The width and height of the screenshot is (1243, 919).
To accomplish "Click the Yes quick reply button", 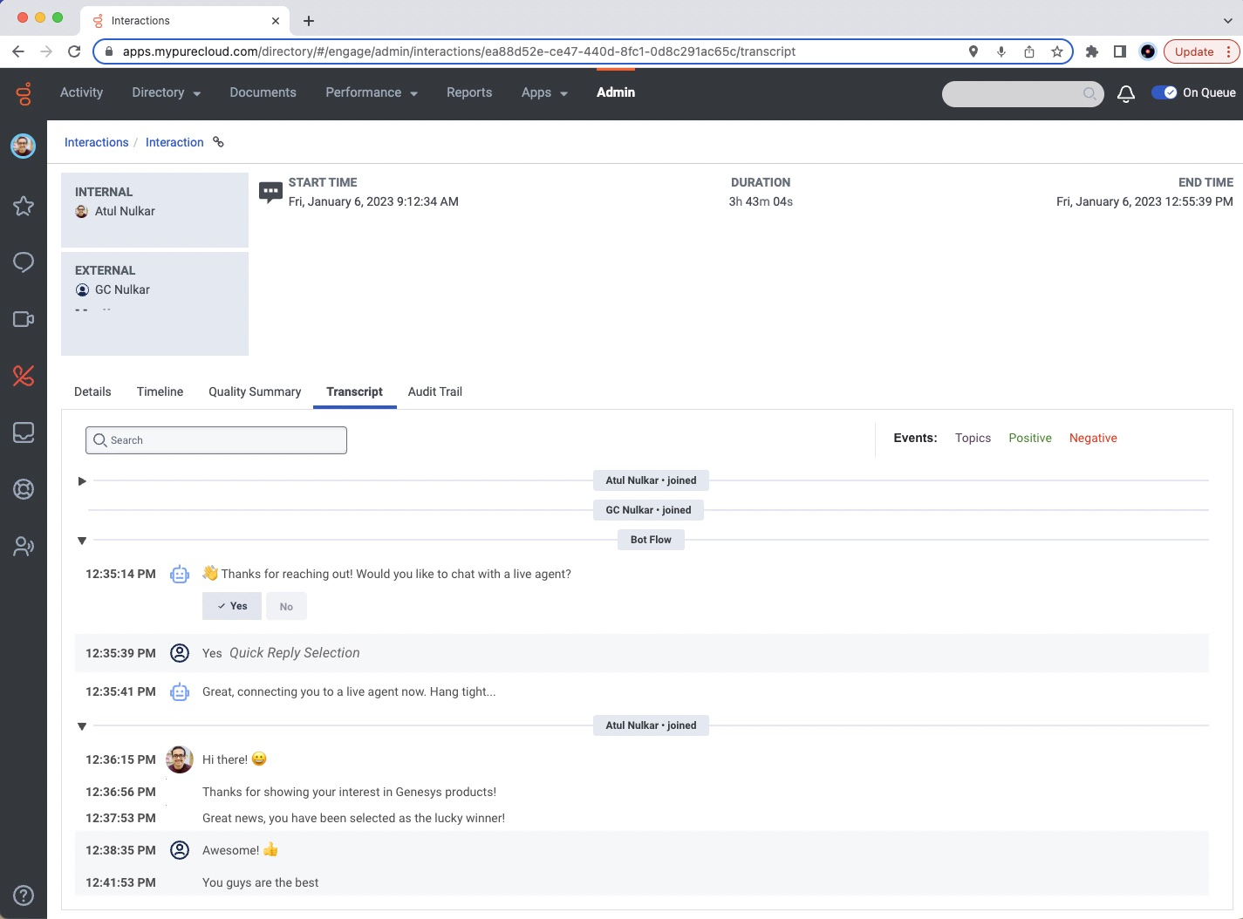I will click(x=232, y=606).
